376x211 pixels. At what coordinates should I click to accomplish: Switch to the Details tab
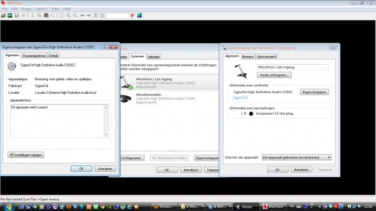click(x=53, y=56)
